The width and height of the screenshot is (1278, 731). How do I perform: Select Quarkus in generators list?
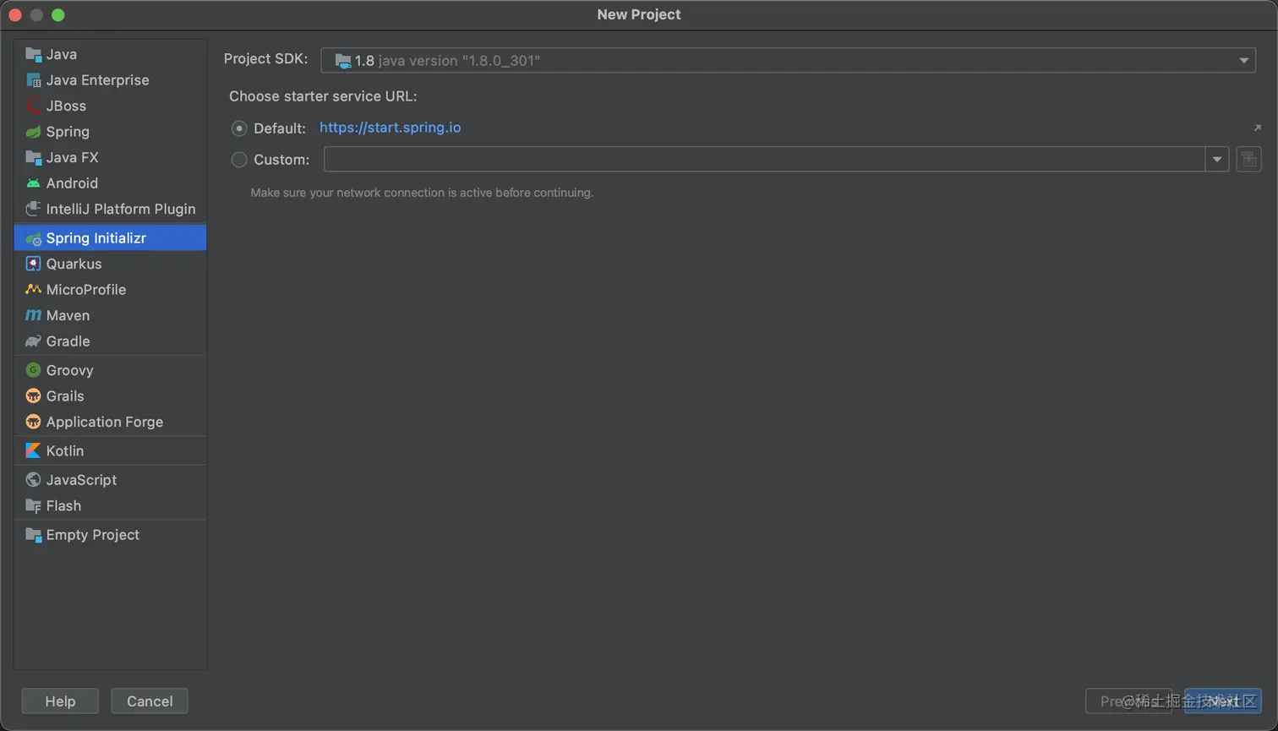[x=110, y=264]
